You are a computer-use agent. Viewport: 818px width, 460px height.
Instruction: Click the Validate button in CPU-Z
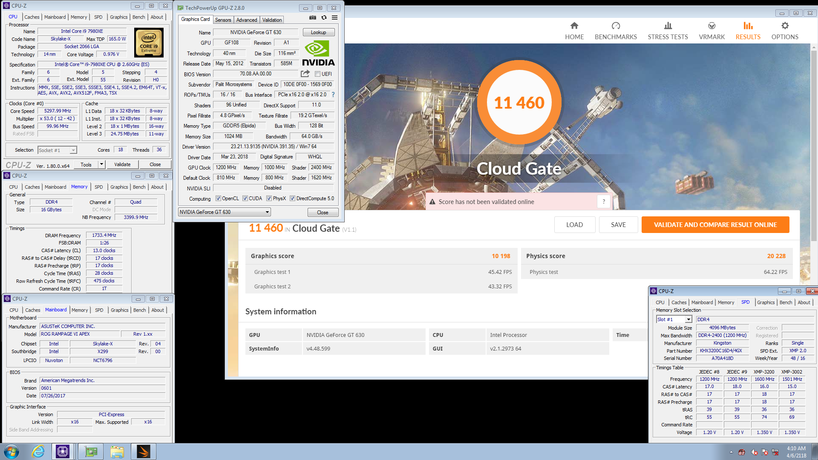(122, 164)
